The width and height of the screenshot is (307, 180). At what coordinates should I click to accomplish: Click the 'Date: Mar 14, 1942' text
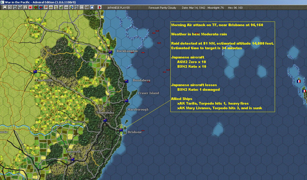193,8
